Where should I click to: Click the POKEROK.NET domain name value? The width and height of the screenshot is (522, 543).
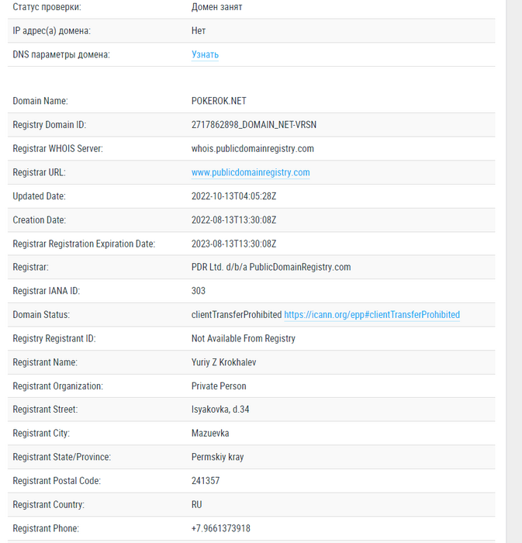coord(219,101)
